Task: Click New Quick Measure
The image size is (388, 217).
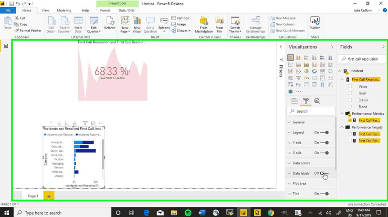Action: pos(287,31)
